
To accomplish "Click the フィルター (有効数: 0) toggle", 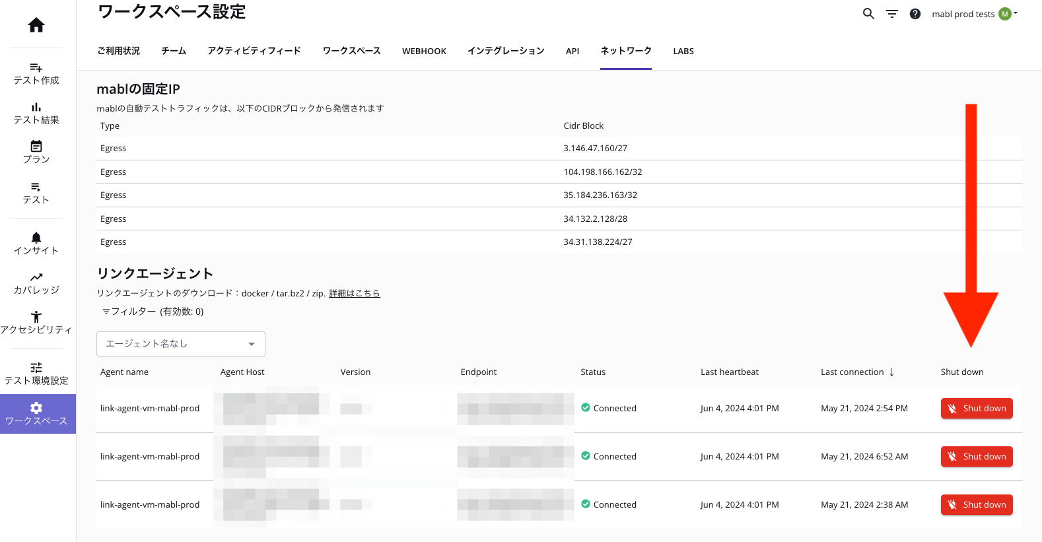I will (153, 312).
